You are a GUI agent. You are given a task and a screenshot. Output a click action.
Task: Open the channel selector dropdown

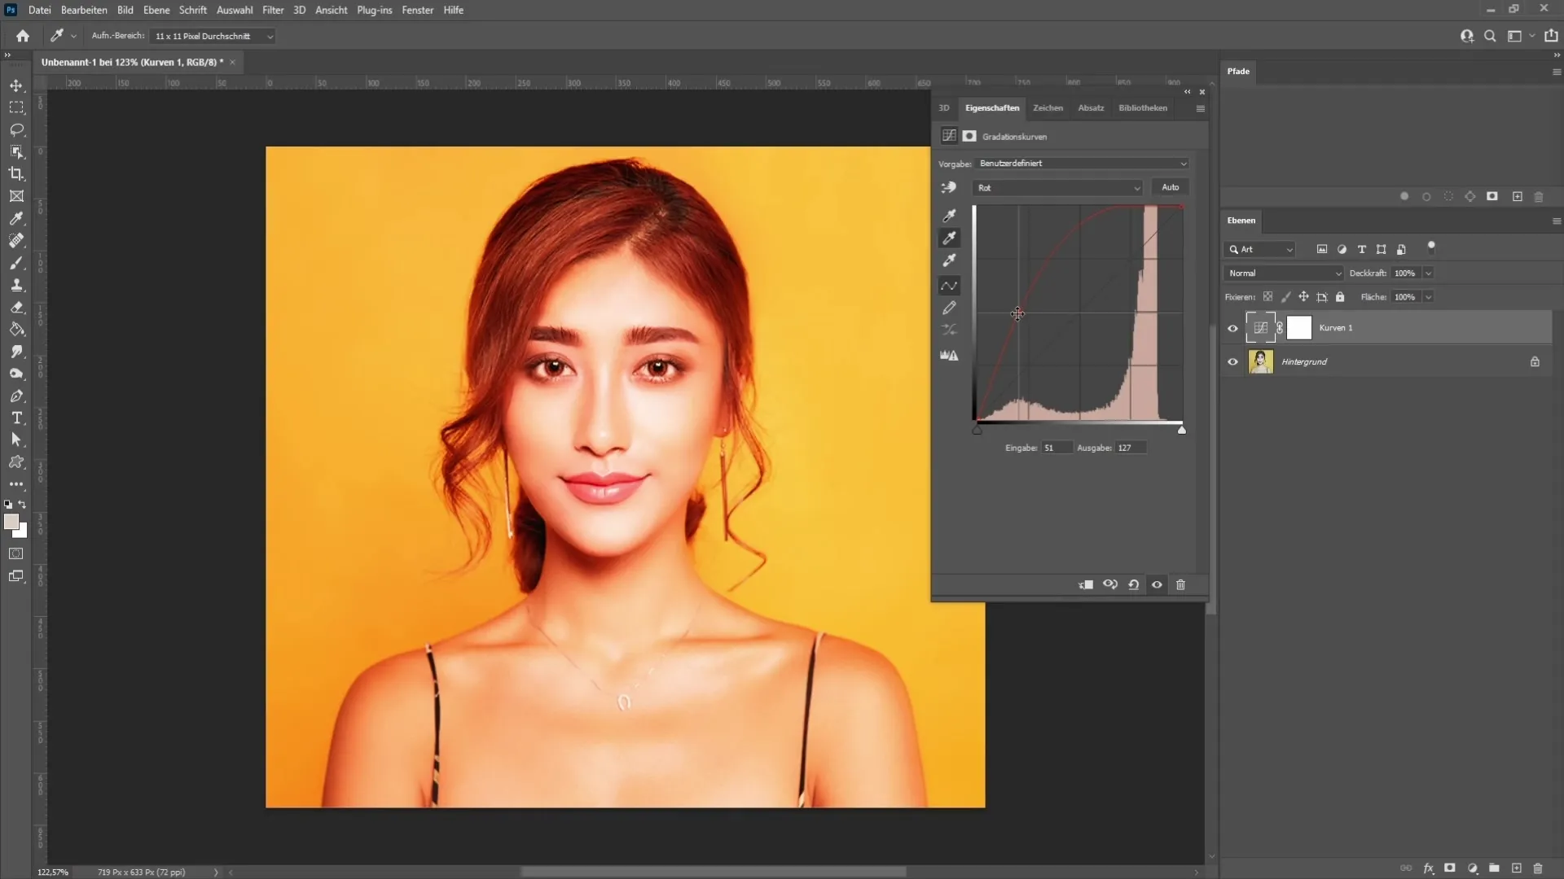click(x=1057, y=186)
